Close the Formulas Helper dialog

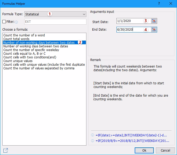coord(171,4)
